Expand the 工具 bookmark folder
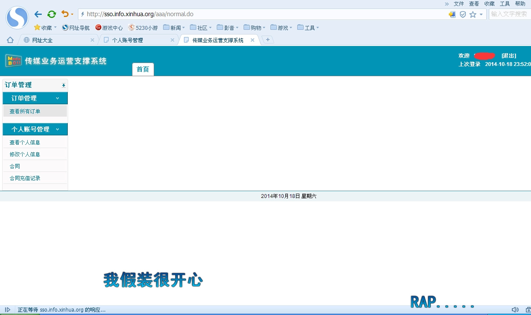 [308, 28]
